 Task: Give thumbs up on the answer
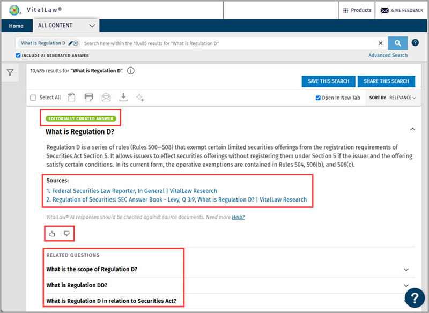tap(52, 234)
